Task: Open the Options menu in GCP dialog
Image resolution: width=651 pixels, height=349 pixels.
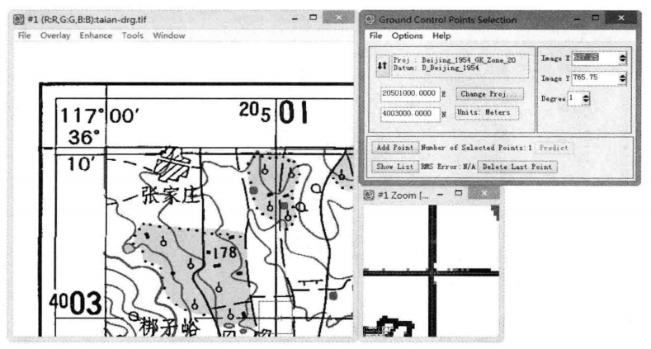Action: click(x=407, y=36)
